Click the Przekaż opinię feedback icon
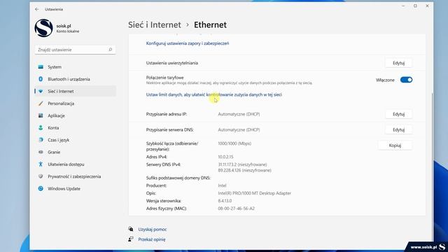 131,239
